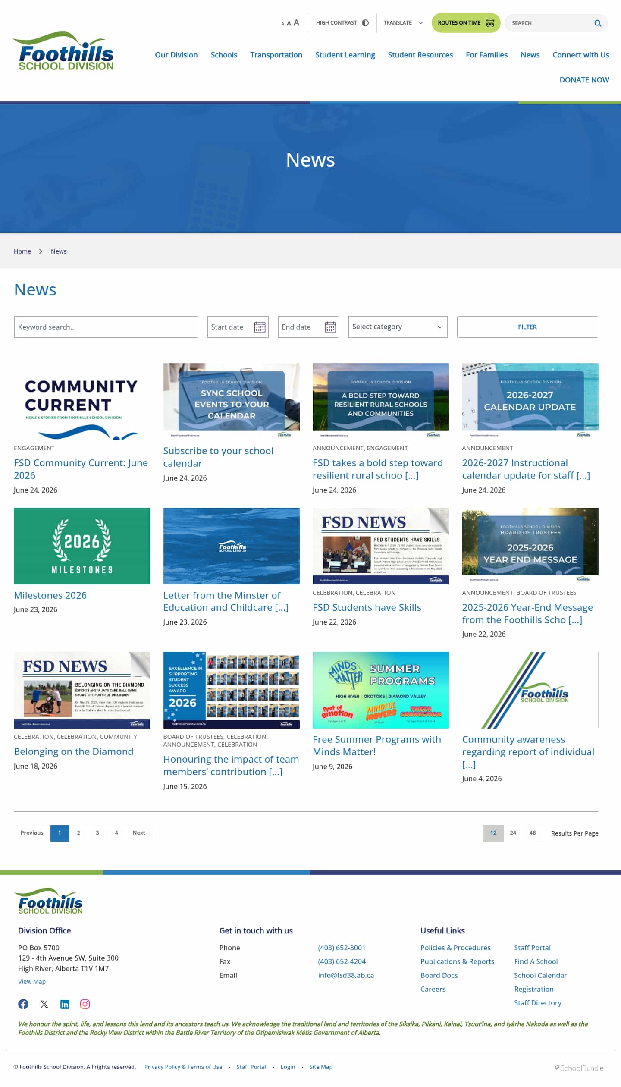Open Privacy Policy & Terms of Use

(x=183, y=1067)
